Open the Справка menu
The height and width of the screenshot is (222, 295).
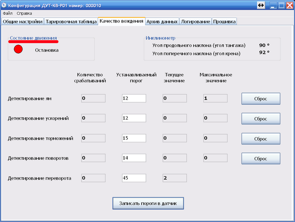[x=24, y=13]
